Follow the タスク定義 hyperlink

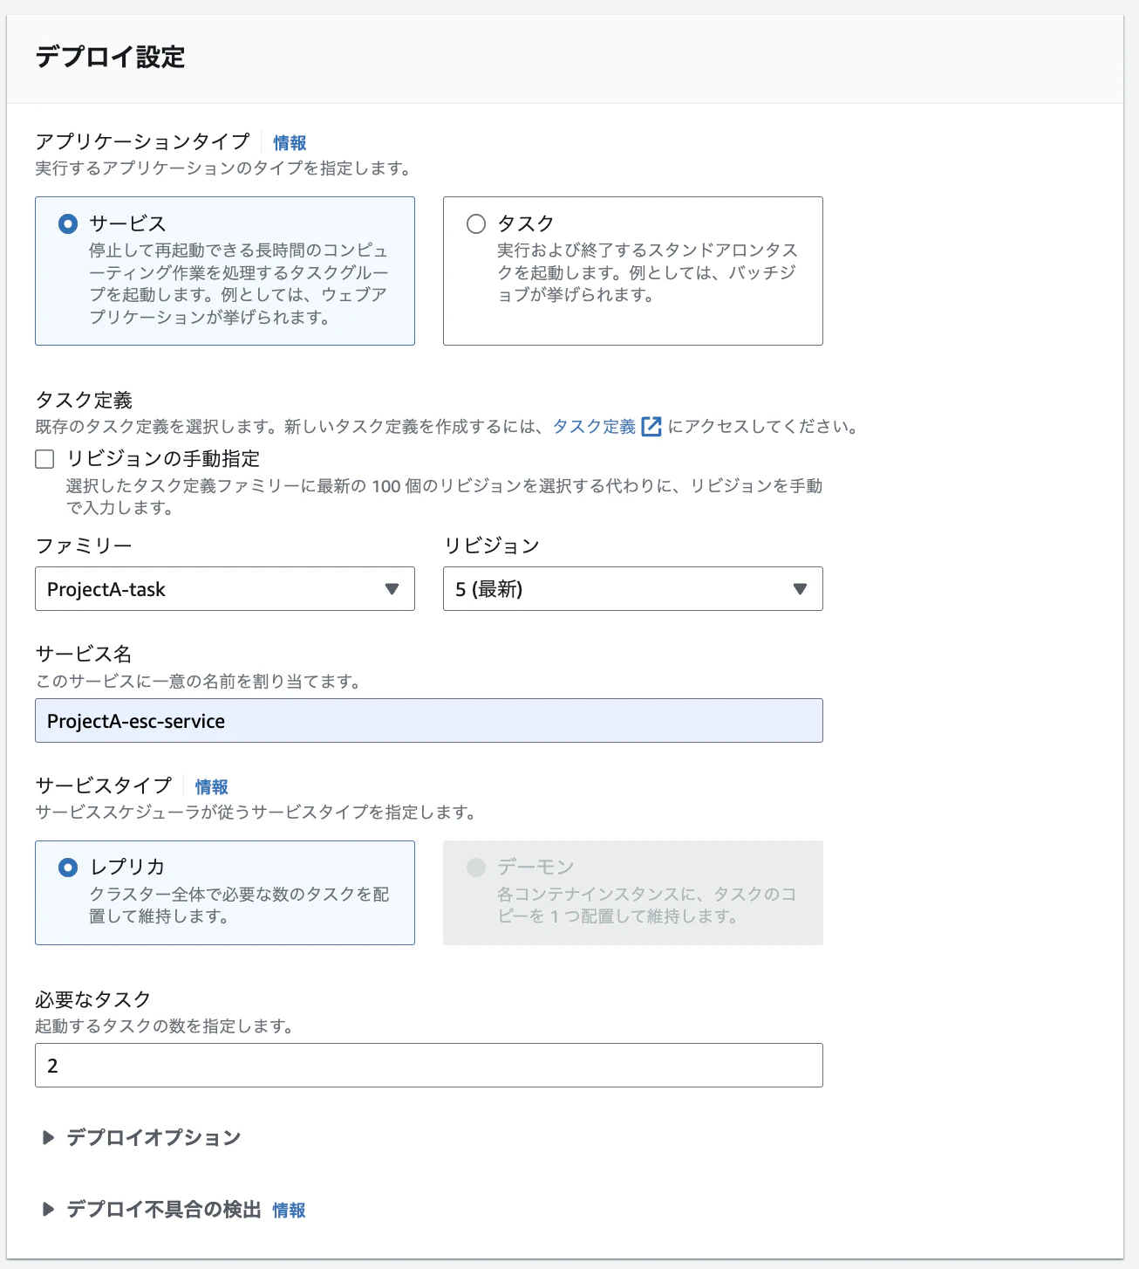(x=595, y=427)
